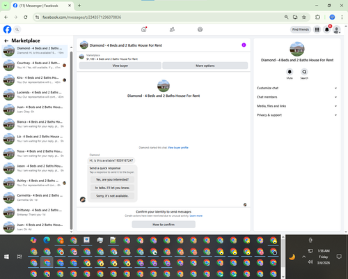Reload the page with the refresh icon
The width and height of the screenshot is (348, 279).
(x=26, y=17)
